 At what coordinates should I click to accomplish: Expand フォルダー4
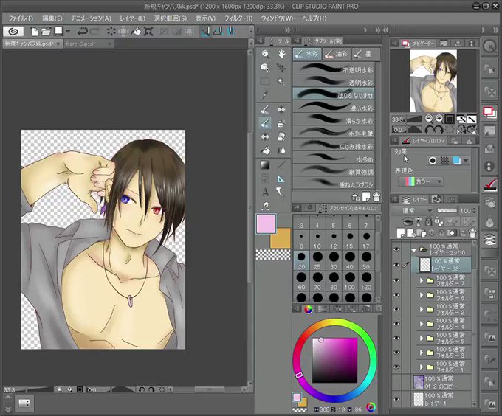tap(422, 324)
